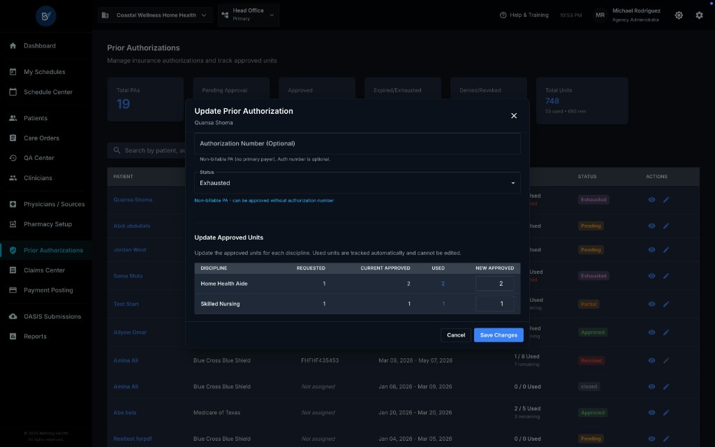Open patient Jordan West link
This screenshot has width=715, height=447.
129,249
